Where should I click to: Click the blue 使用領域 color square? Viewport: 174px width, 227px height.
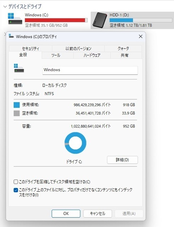click(17, 105)
